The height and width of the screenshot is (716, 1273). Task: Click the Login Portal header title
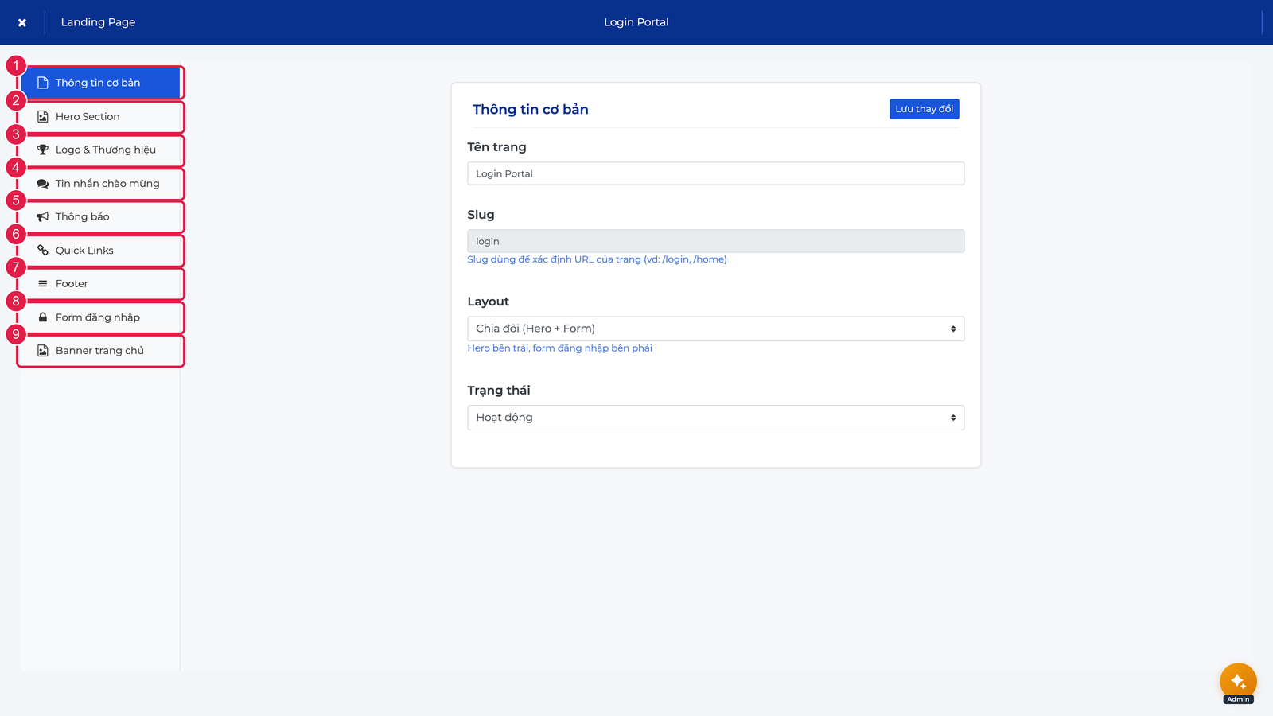[636, 22]
